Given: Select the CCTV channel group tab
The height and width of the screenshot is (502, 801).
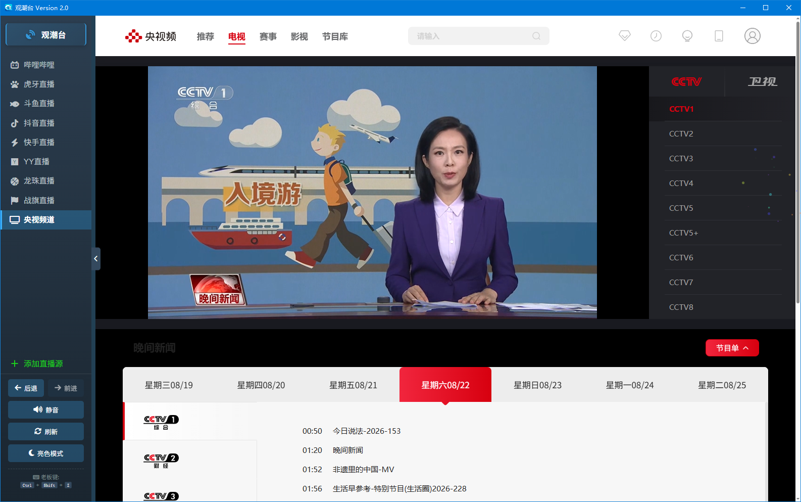Looking at the screenshot, I should click(687, 81).
